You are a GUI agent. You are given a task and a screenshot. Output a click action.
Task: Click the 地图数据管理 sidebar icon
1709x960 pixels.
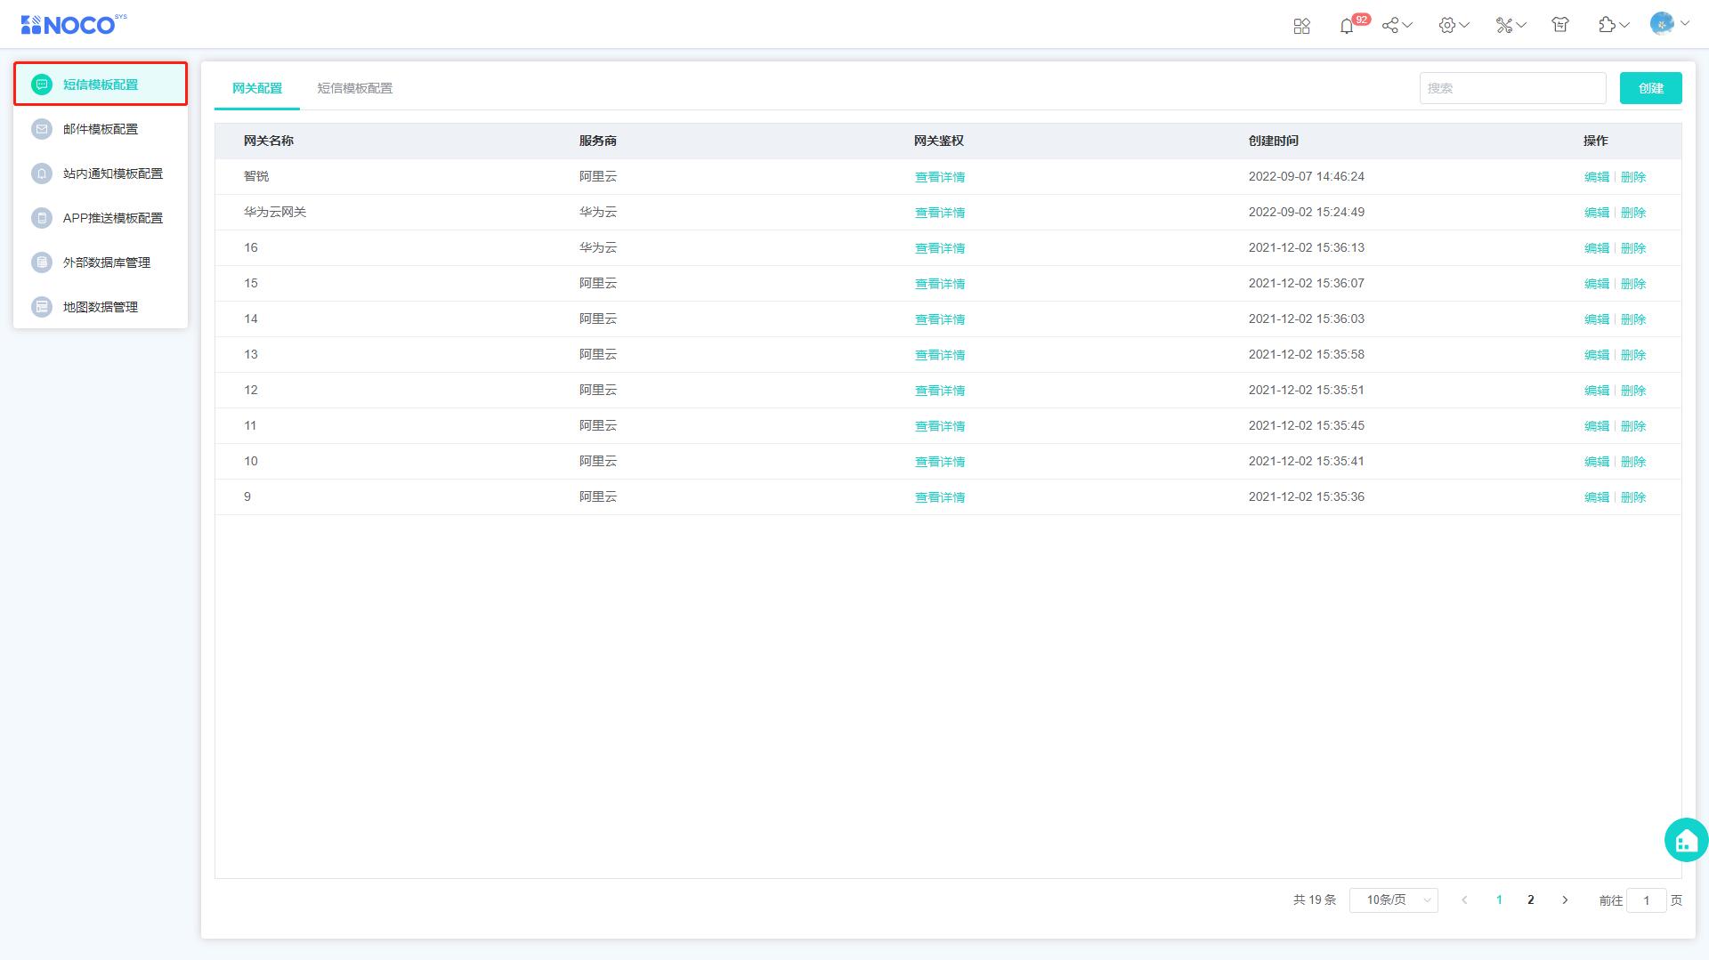(x=42, y=307)
